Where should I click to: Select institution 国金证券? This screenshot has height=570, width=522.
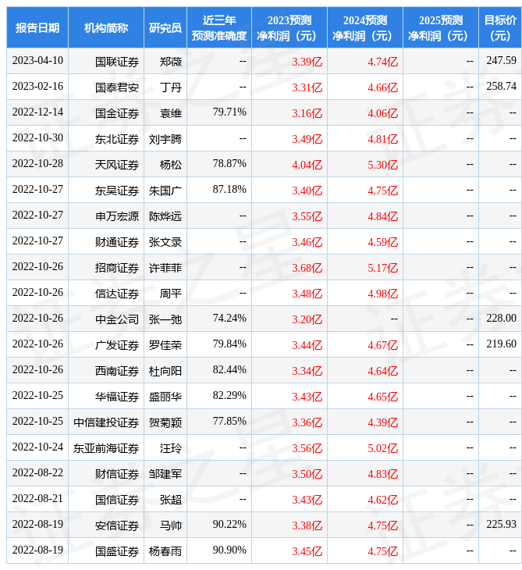click(x=117, y=113)
